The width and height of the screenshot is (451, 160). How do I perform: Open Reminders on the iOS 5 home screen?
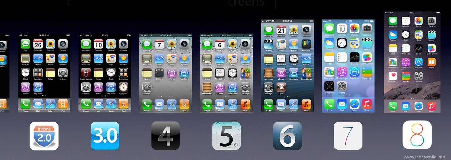tap(220, 73)
